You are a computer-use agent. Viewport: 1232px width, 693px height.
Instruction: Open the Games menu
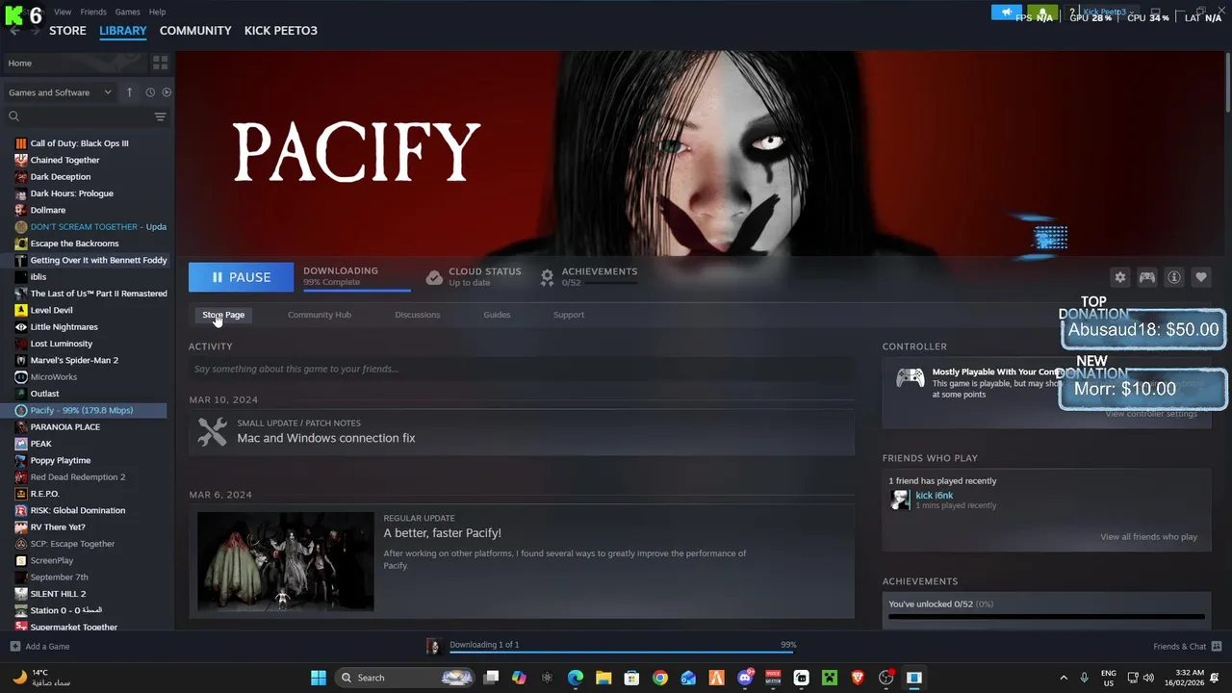click(x=127, y=12)
